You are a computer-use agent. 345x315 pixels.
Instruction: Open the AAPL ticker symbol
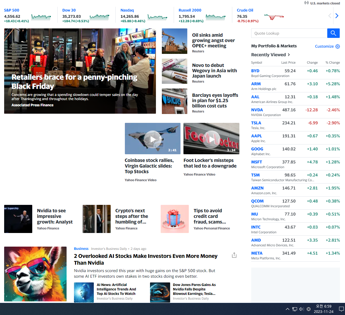(x=257, y=136)
